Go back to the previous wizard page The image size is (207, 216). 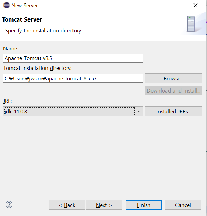pos(67,205)
